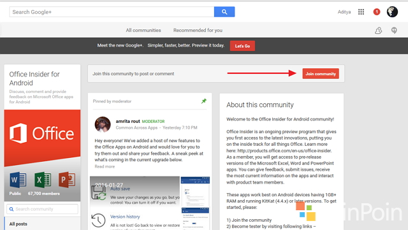
Task: Open the profile avatar in header
Action: coord(392,11)
